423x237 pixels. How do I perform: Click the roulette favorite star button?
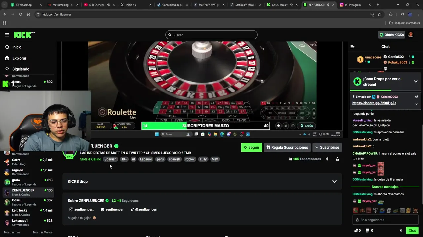278,126
